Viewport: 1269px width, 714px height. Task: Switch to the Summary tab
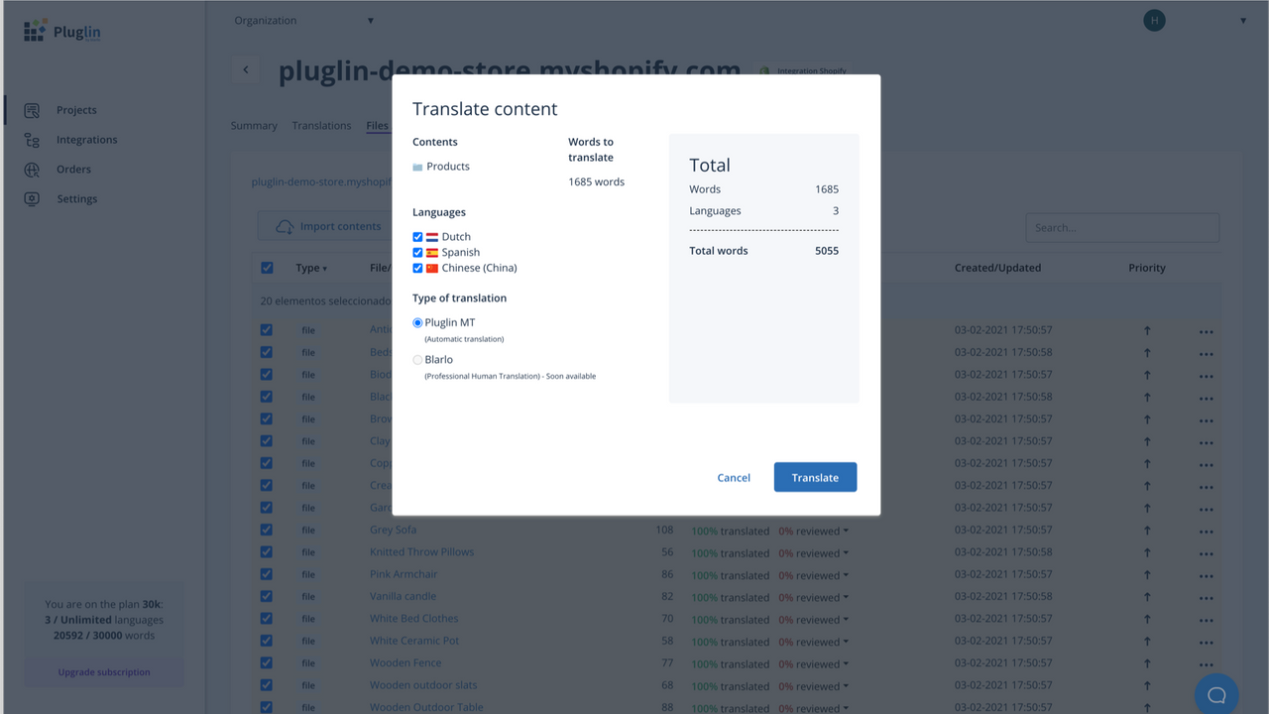[254, 125]
